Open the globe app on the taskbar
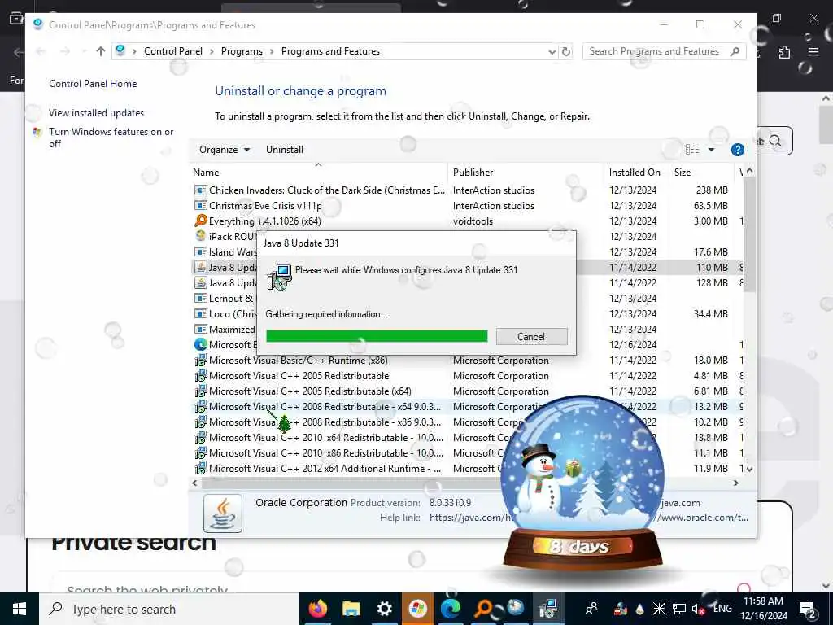833x625 pixels. [x=515, y=609]
